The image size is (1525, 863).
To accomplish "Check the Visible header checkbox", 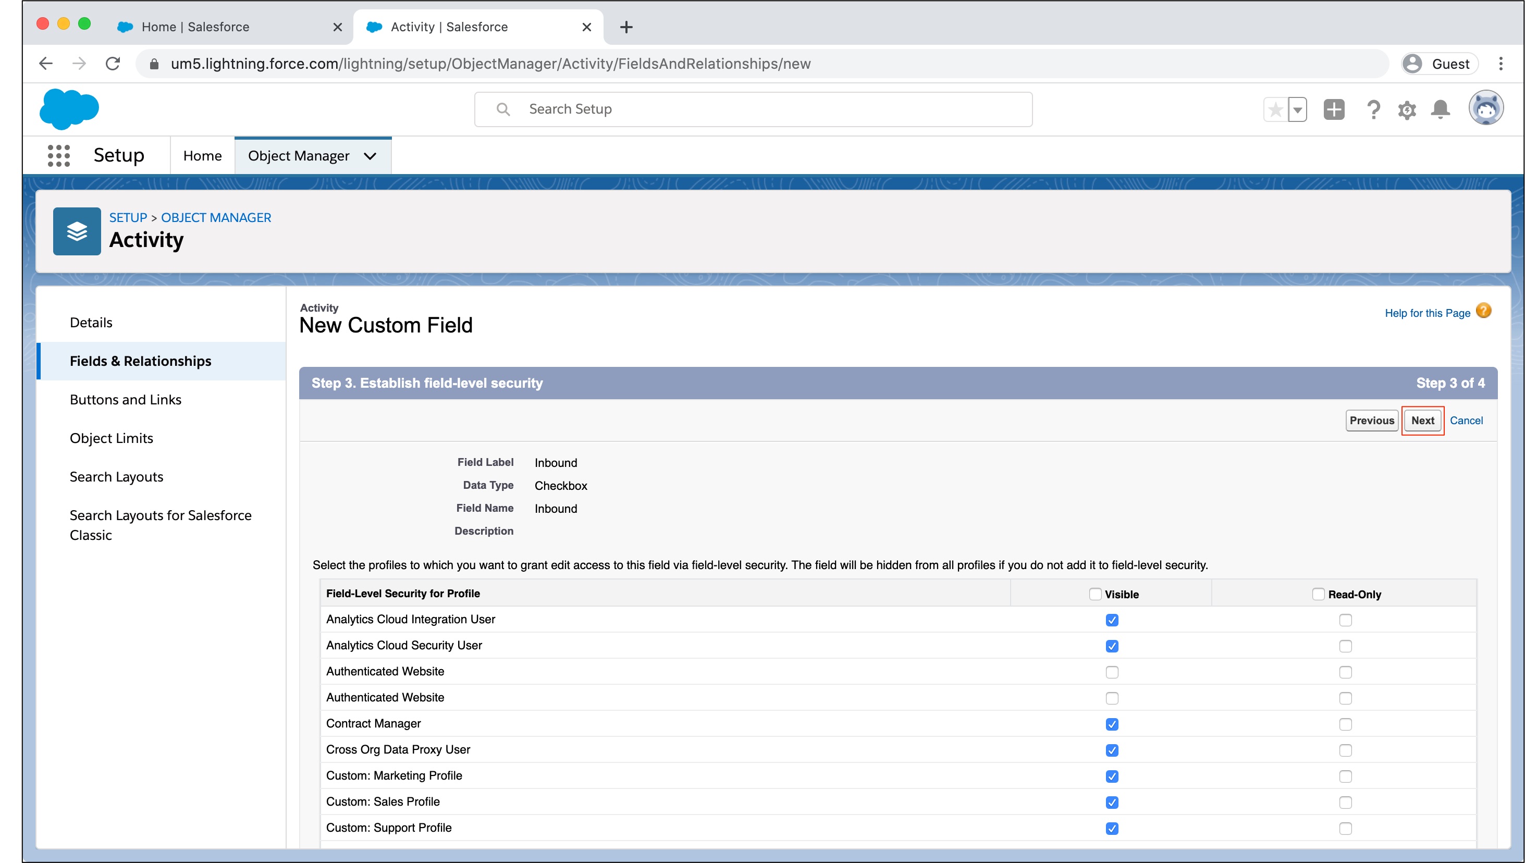I will pyautogui.click(x=1096, y=594).
